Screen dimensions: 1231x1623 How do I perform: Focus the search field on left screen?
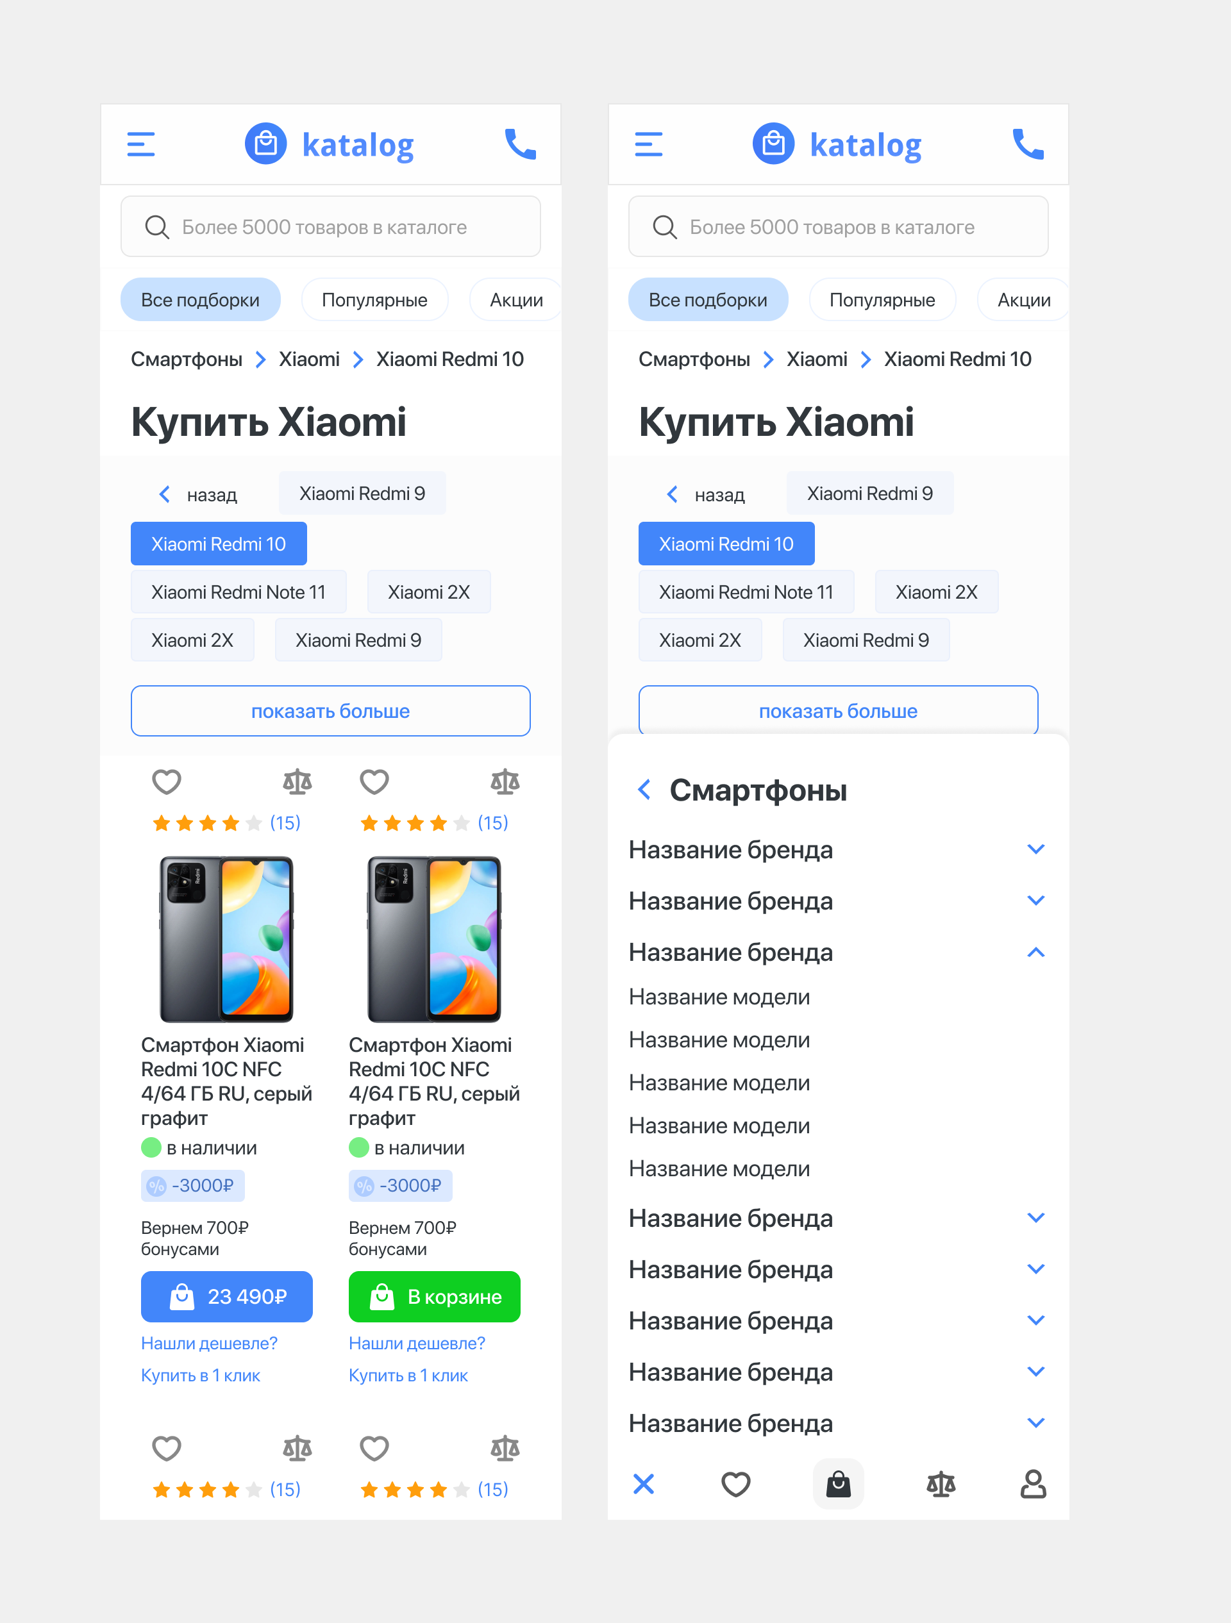[x=330, y=227]
